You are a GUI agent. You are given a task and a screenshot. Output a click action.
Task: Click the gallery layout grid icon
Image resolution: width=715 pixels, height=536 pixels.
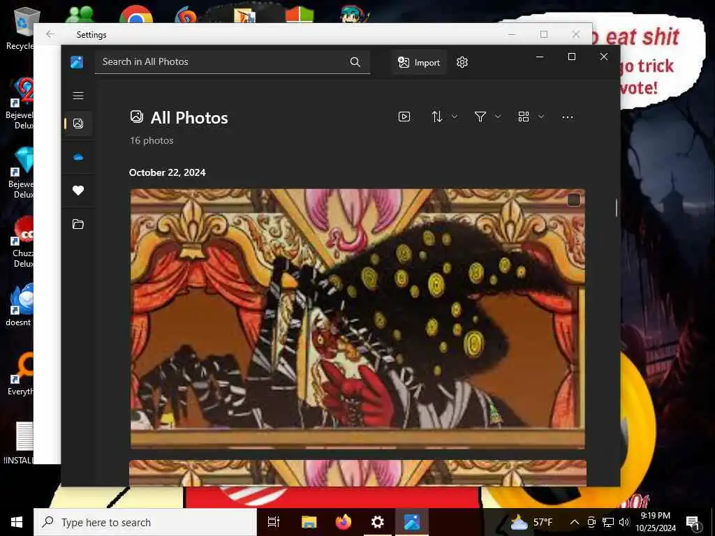coord(524,117)
